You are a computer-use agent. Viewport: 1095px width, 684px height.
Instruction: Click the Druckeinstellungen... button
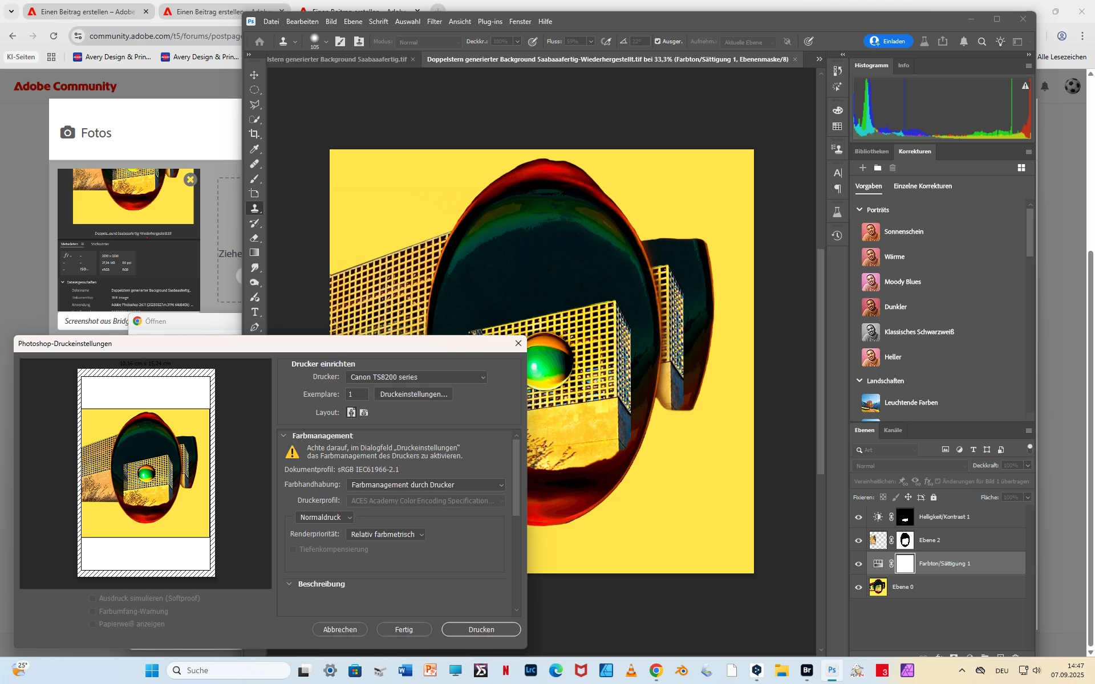pos(413,394)
